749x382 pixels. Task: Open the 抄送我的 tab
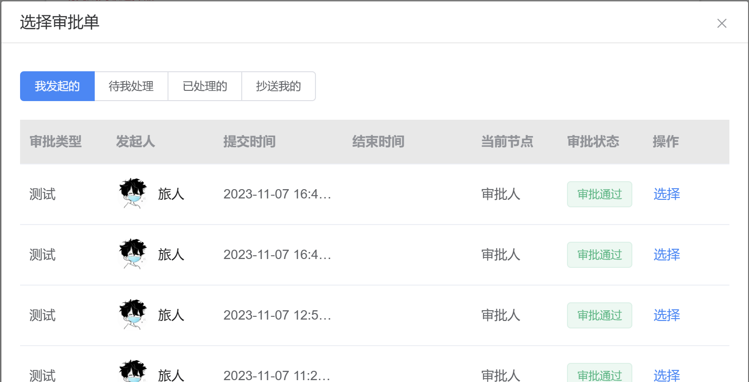click(x=279, y=86)
